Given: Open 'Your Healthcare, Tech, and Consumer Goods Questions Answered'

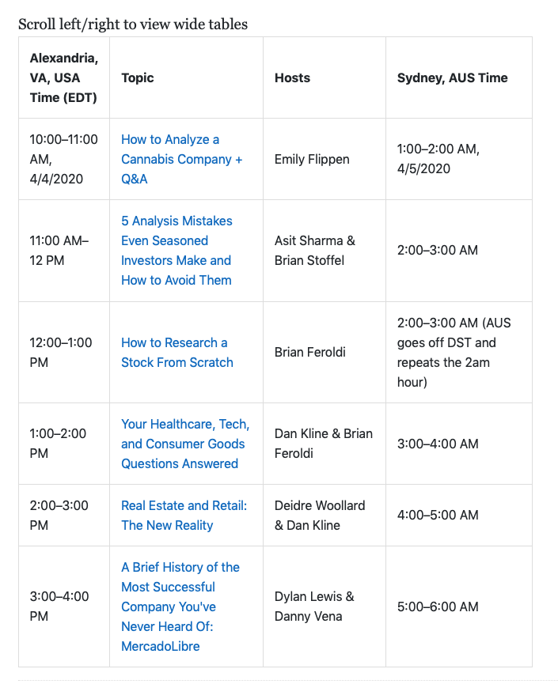Looking at the screenshot, I should (184, 444).
